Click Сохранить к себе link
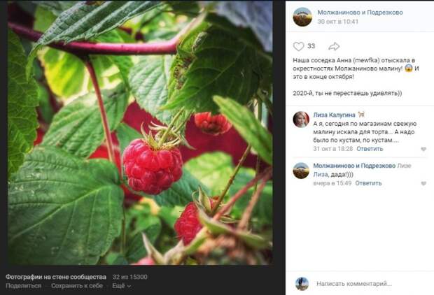 77,286
